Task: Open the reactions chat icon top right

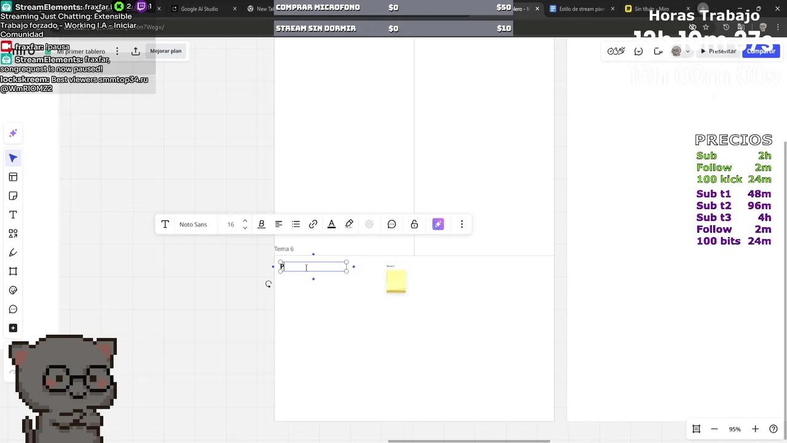Action: [638, 51]
